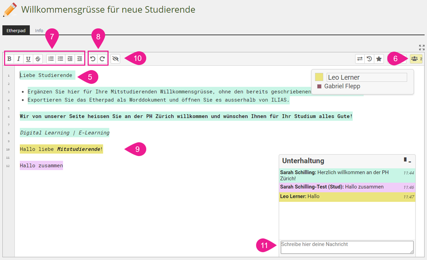Enter fullscreen via the expand arrows icon
This screenshot has height=260, width=427.
[421, 47]
